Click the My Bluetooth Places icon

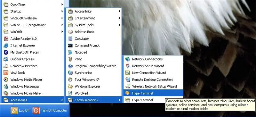(x=6, y=52)
